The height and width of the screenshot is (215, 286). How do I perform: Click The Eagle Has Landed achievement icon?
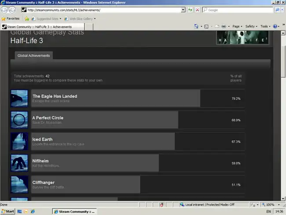coord(19,98)
